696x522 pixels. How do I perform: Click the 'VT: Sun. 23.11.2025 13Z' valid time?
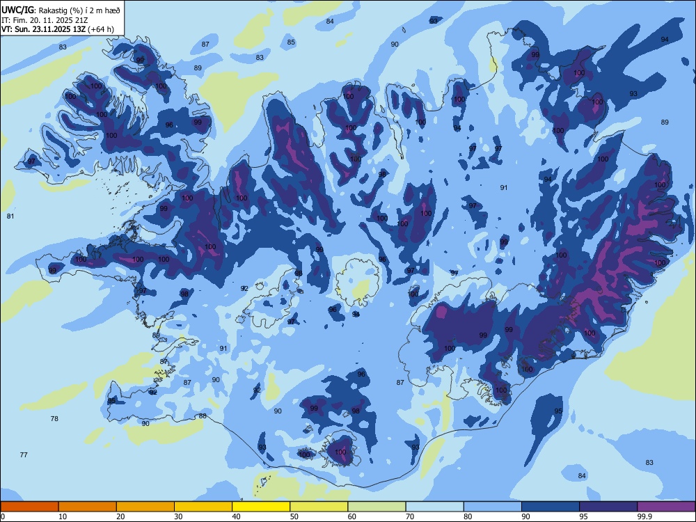[x=43, y=29]
